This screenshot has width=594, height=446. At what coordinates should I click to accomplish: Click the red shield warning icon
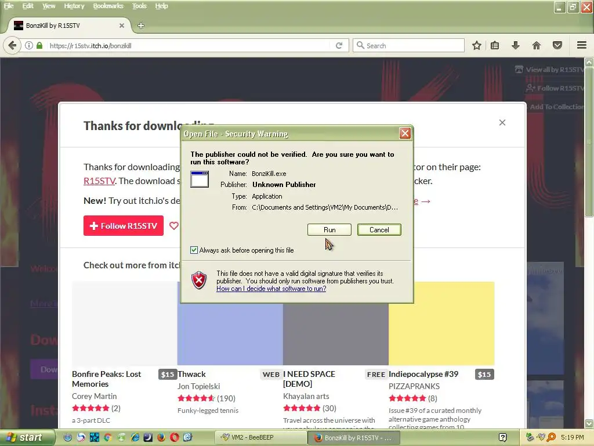pyautogui.click(x=199, y=280)
